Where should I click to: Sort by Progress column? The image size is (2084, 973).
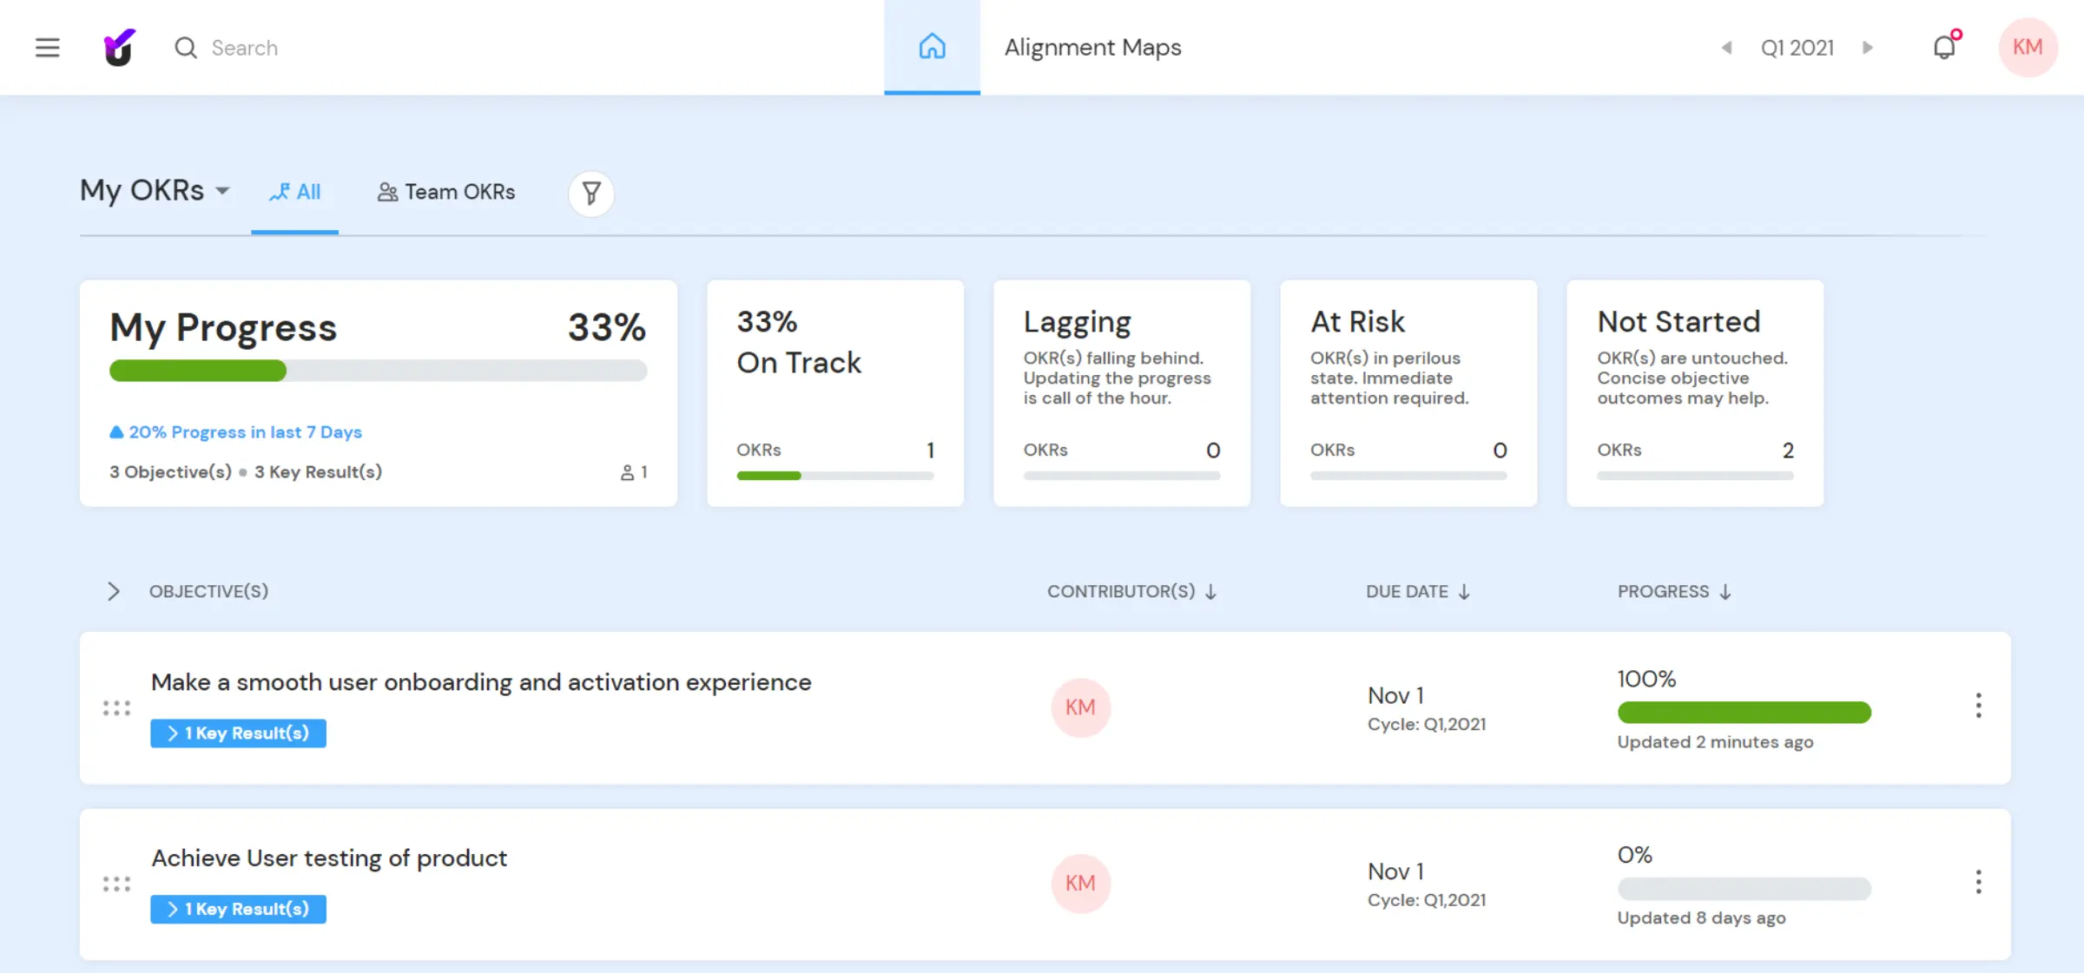(x=1674, y=591)
